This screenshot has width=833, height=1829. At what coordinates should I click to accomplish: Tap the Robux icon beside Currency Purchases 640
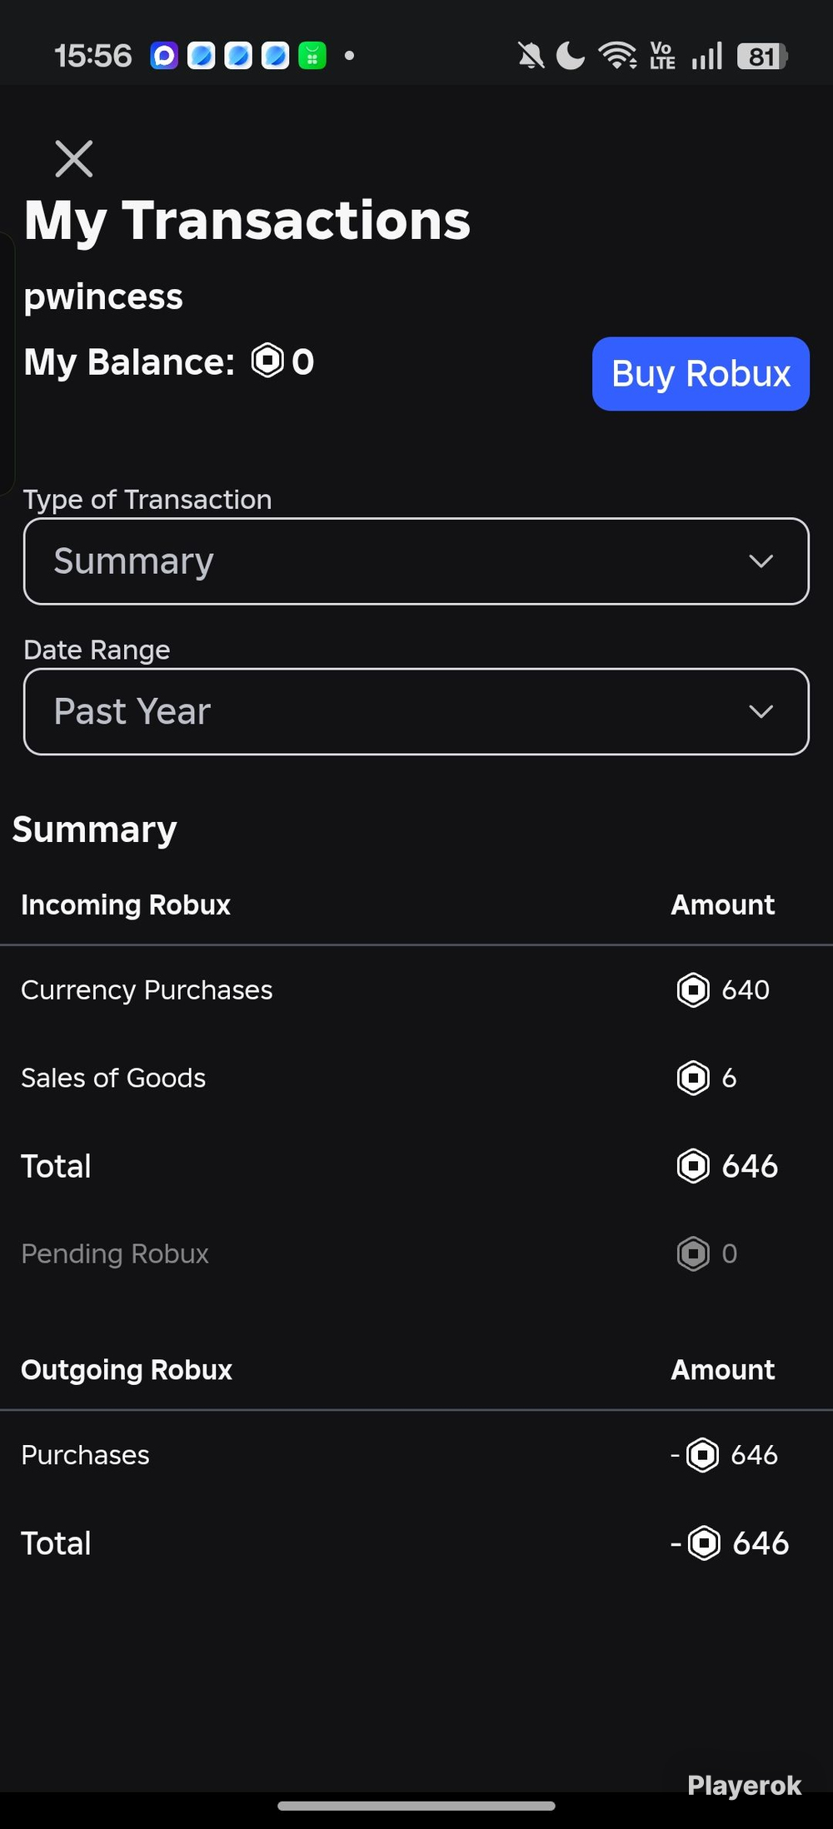[693, 989]
